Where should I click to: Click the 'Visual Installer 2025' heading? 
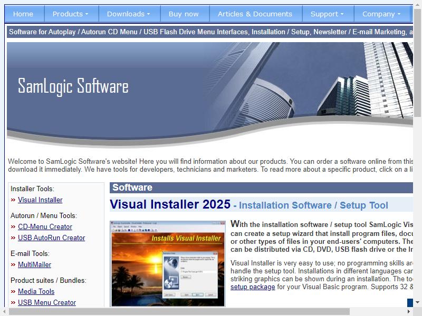(170, 204)
